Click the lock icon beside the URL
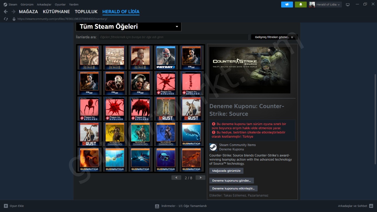377x212 pixels. [x=14, y=19]
